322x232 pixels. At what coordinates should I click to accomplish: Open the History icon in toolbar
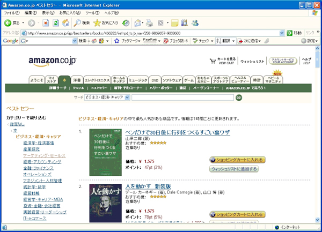(126, 23)
